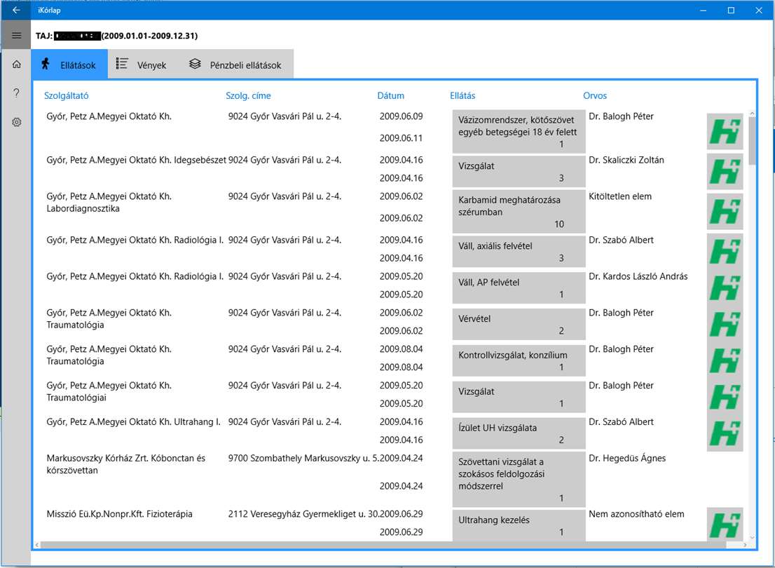The height and width of the screenshot is (568, 775).
Task: Click hospital icon for Váll, AP felvétel row
Action: pyautogui.click(x=725, y=288)
